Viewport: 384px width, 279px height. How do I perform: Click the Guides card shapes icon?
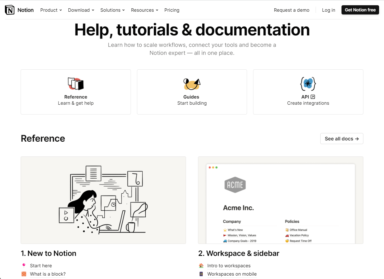(192, 83)
